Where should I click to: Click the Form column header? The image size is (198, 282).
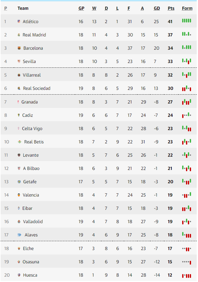point(187,9)
